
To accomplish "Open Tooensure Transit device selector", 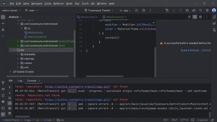I will coord(99,11).
